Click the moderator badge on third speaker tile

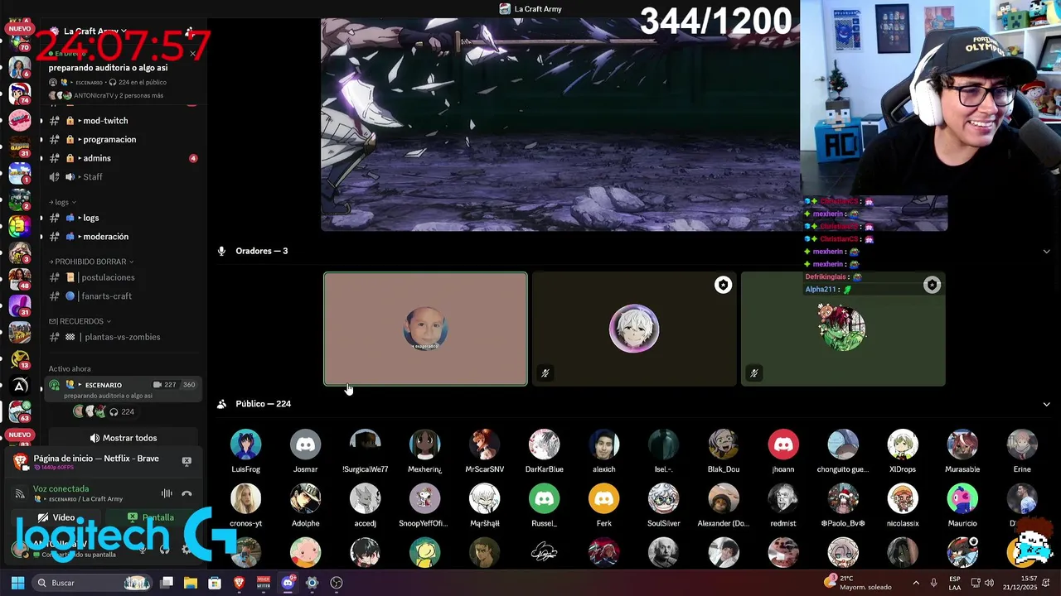coord(932,285)
